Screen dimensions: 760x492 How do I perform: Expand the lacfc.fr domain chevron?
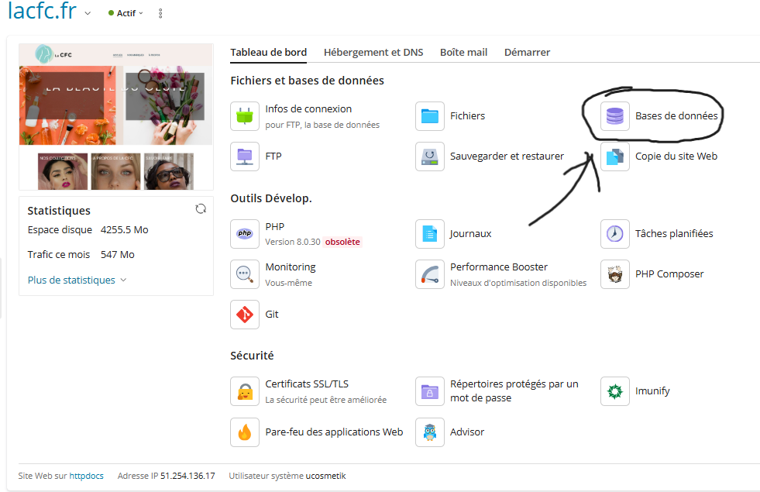[x=88, y=14]
